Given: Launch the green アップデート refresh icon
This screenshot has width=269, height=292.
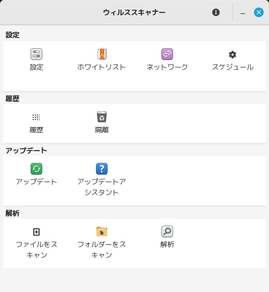Looking at the screenshot, I should [36, 169].
